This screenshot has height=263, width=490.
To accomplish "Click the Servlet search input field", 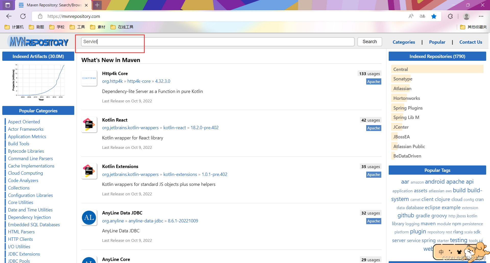I will pyautogui.click(x=218, y=42).
